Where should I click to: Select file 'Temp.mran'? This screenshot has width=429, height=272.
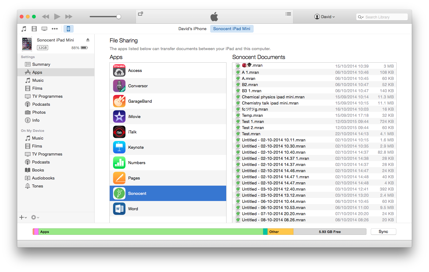point(314,115)
